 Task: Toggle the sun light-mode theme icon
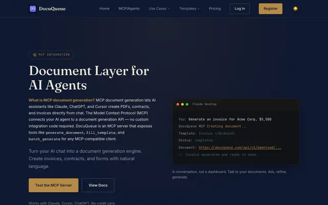(295, 9)
